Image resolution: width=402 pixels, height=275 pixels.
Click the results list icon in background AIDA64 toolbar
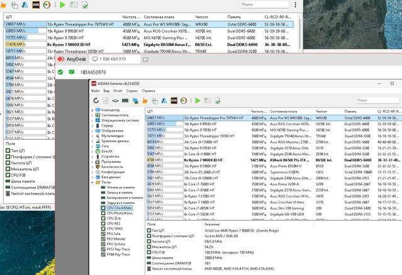(x=74, y=4)
